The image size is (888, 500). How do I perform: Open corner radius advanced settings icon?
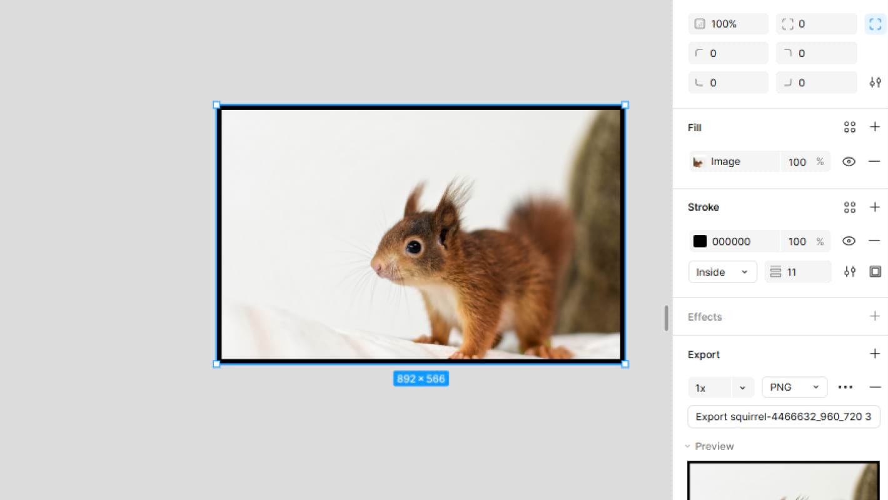coord(875,82)
